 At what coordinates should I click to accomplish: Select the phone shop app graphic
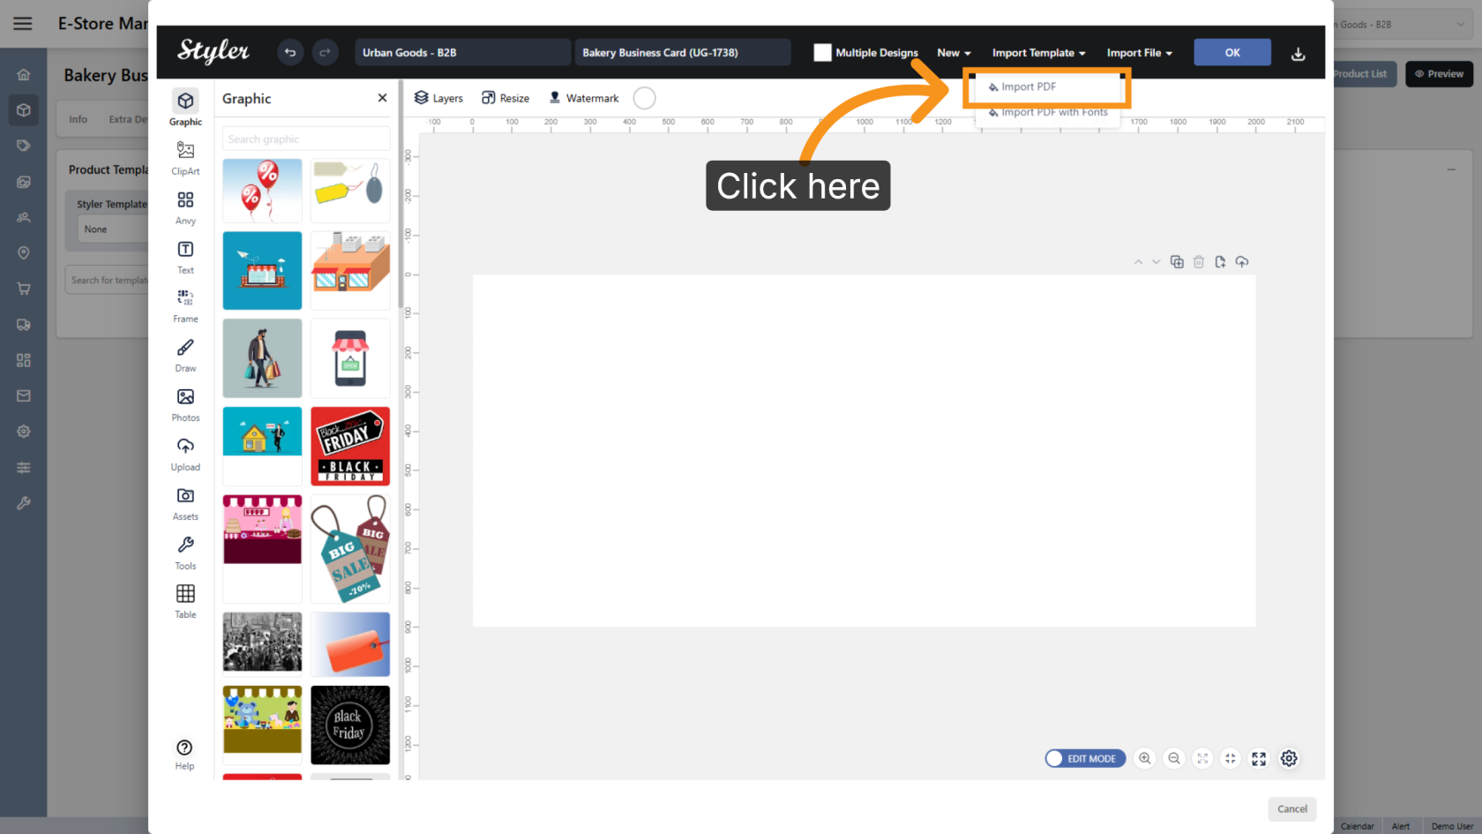[x=350, y=358]
